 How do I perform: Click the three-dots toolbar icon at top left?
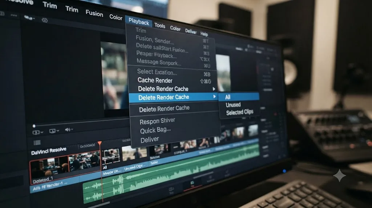(x=13, y=15)
